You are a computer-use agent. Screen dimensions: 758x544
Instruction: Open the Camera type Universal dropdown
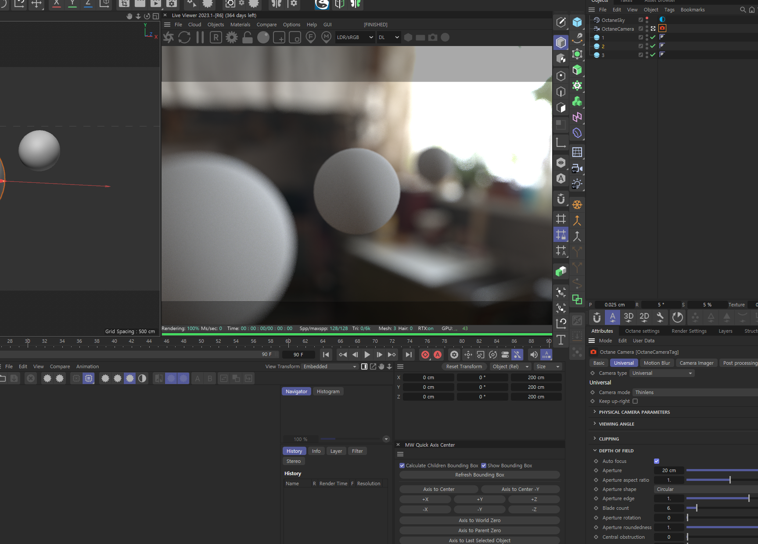point(662,373)
